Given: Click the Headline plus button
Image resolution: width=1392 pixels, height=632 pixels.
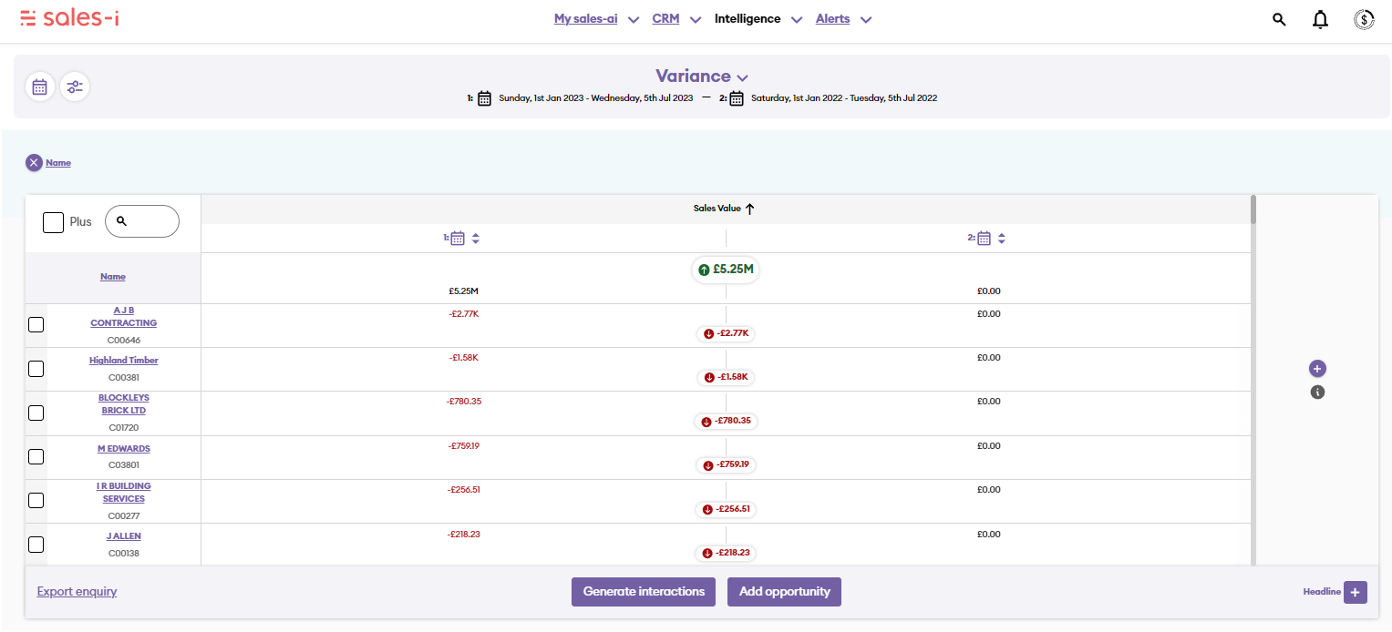Looking at the screenshot, I should [1355, 592].
